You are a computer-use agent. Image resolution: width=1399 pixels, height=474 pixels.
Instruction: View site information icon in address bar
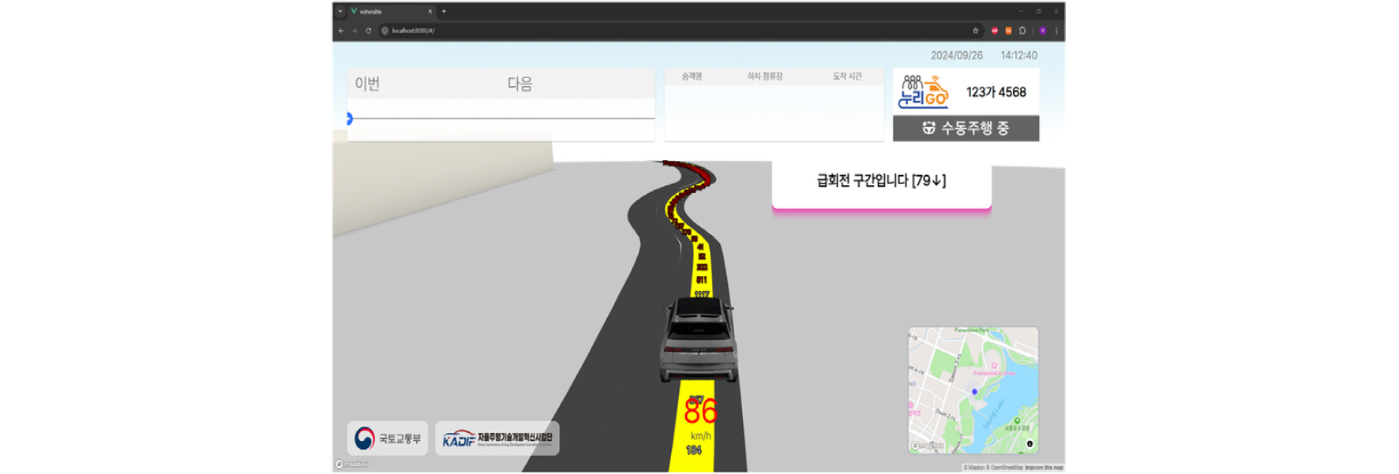[x=385, y=31]
